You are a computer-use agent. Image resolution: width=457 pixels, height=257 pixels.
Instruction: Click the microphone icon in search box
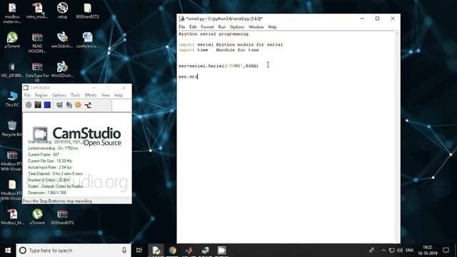click(x=124, y=251)
